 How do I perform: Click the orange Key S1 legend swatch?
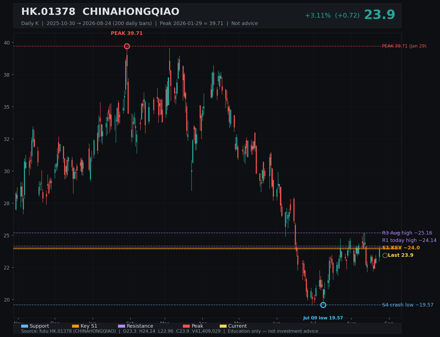75,326
